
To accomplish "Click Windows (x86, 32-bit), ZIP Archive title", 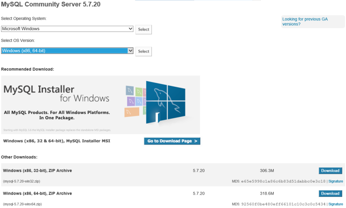I will pyautogui.click(x=38, y=170).
